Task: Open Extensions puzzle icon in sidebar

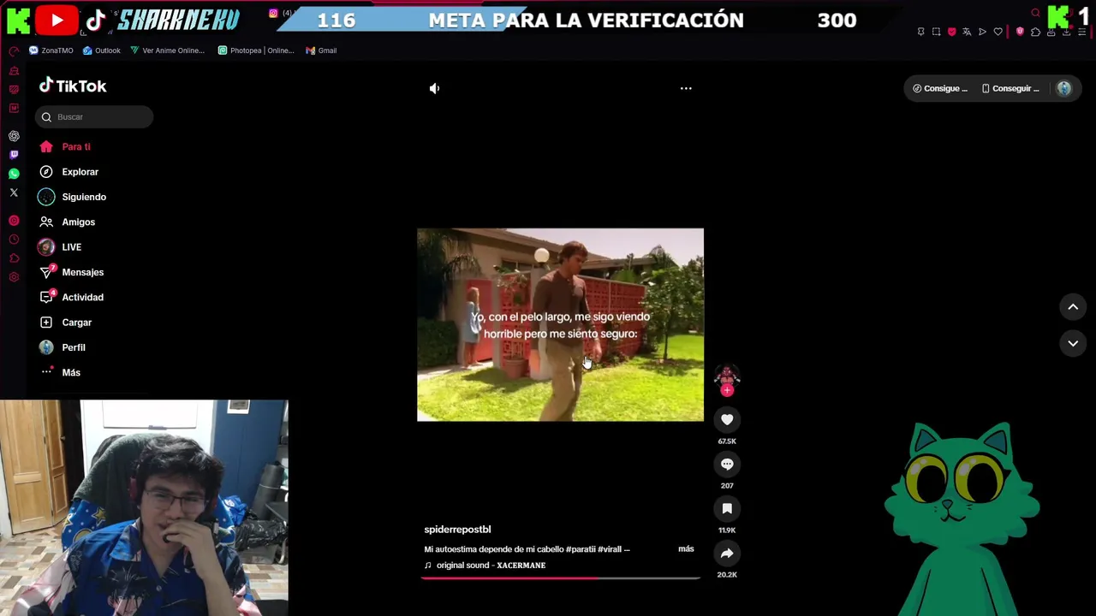Action: pyautogui.click(x=14, y=258)
